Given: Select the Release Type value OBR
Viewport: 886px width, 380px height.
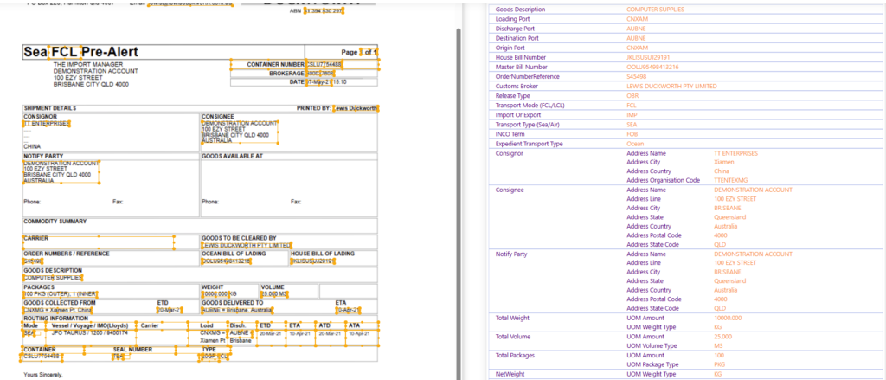Looking at the screenshot, I should click(632, 96).
